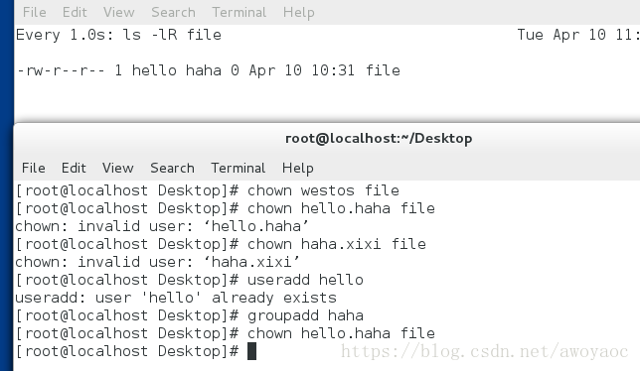Click the 'chown haha.xixi file' command line
The height and width of the screenshot is (371, 640).
(x=221, y=244)
